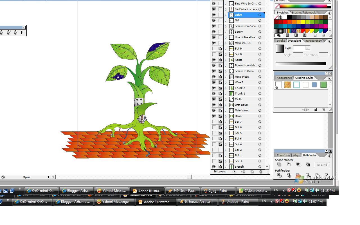Screen dimensions: 360x225
Task: Unlock the Trunk 1 layer lock icon
Action: [x=220, y=94]
